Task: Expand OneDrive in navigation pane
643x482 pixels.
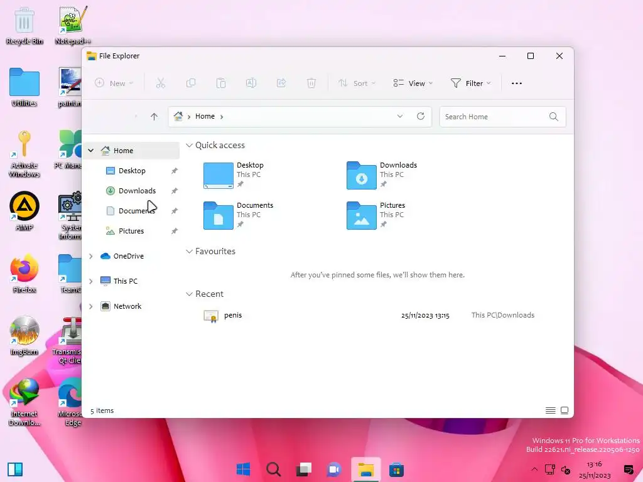Action: click(90, 256)
